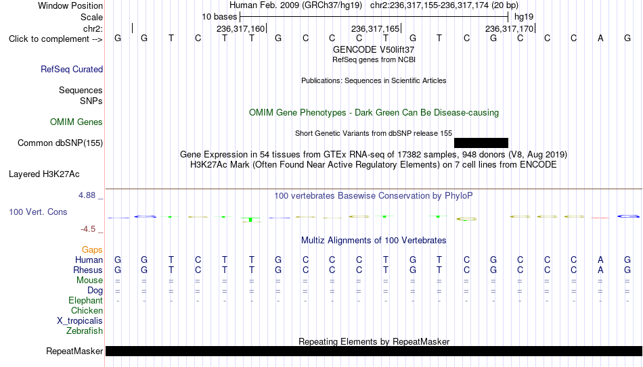Open the Common dbSNP(155) track label
The height and width of the screenshot is (367, 643).
[60, 143]
